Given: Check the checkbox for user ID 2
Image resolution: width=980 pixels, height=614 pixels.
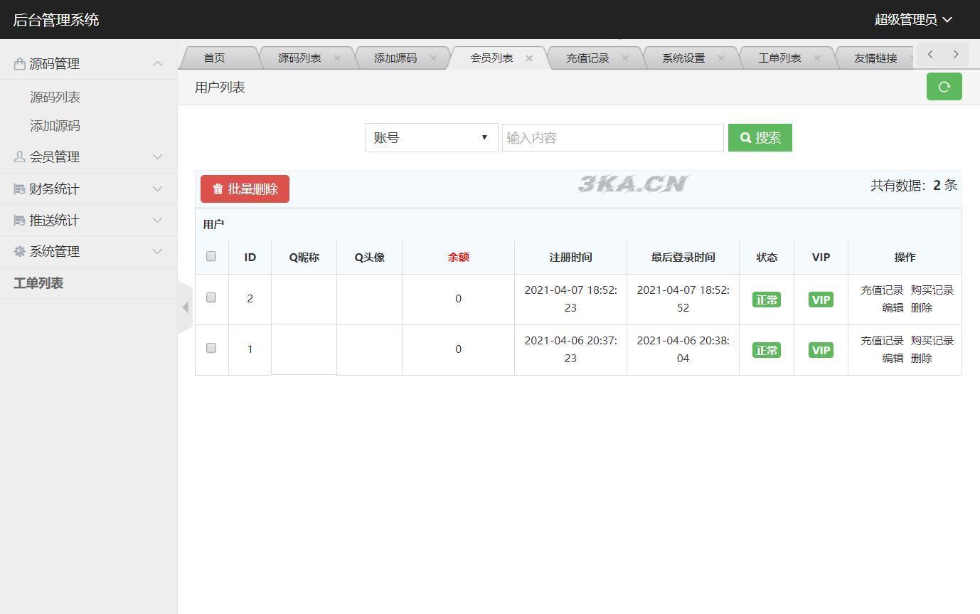Looking at the screenshot, I should pyautogui.click(x=211, y=297).
